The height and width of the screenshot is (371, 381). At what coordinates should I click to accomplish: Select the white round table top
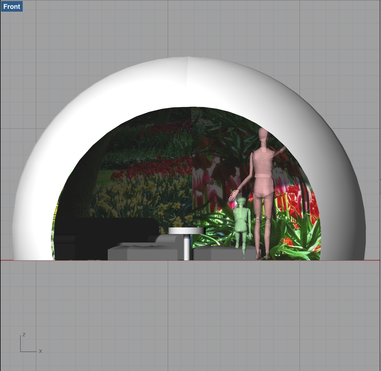187,231
